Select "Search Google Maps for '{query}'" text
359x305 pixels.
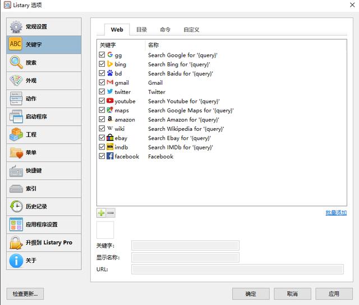click(x=191, y=110)
